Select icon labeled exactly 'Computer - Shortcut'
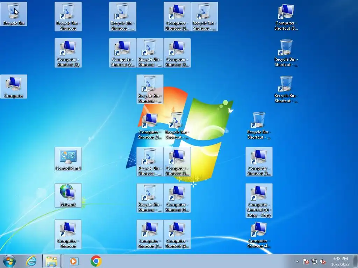The height and width of the screenshot is (268, 358). [x=68, y=234]
